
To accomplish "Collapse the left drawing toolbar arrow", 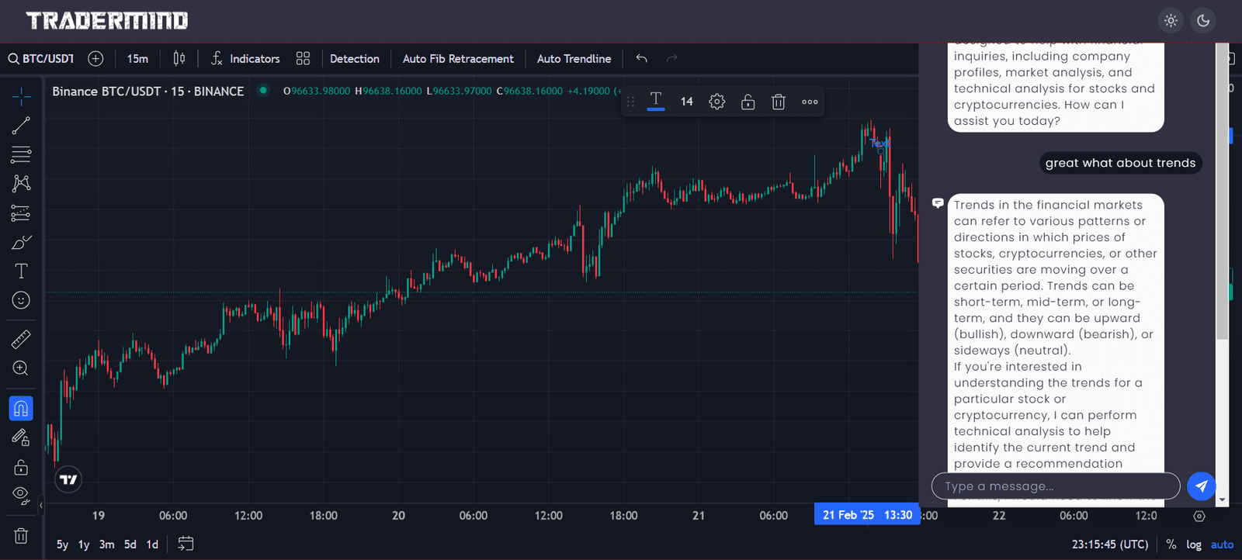I will click(x=40, y=506).
